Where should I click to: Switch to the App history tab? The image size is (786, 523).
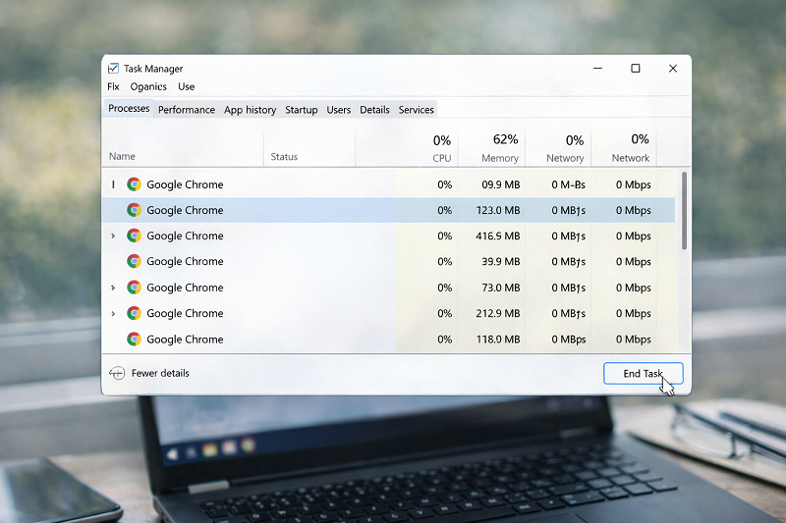[x=251, y=110]
